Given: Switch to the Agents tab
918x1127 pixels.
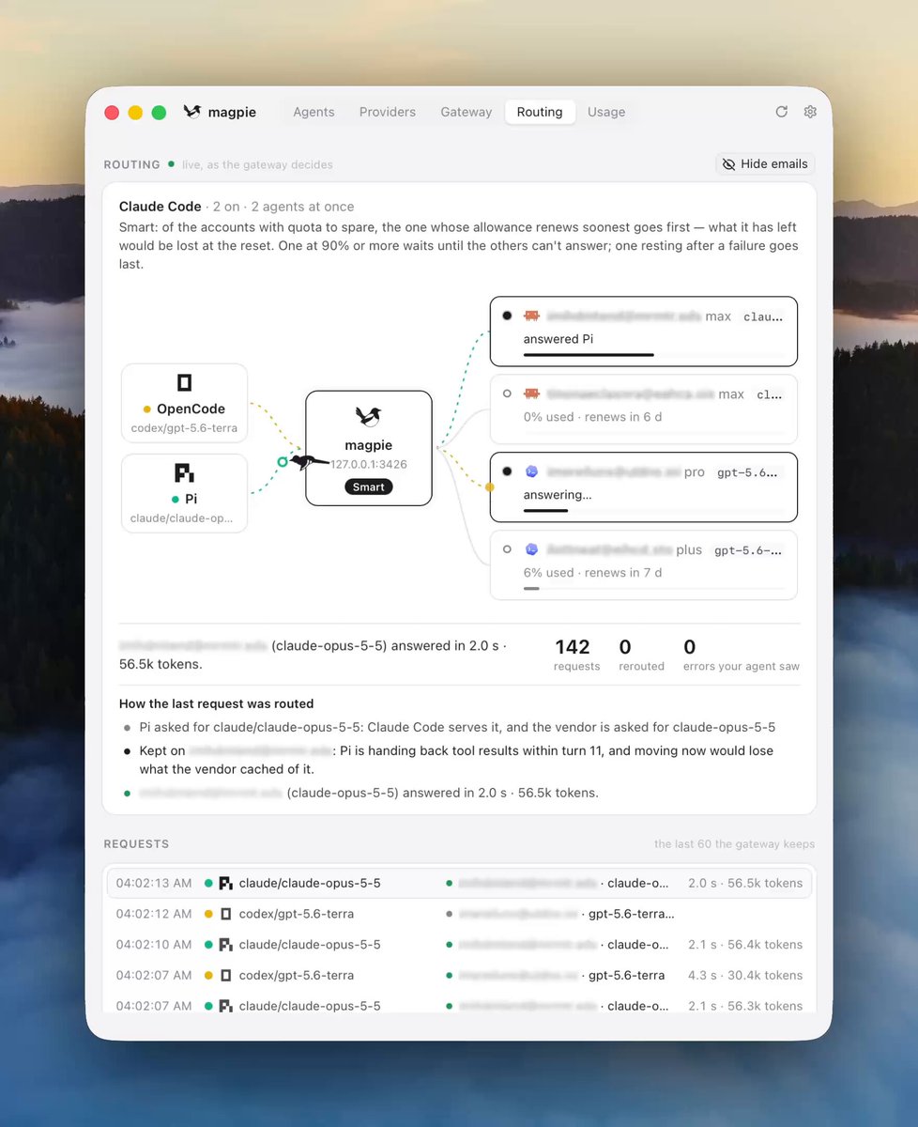Looking at the screenshot, I should point(314,112).
